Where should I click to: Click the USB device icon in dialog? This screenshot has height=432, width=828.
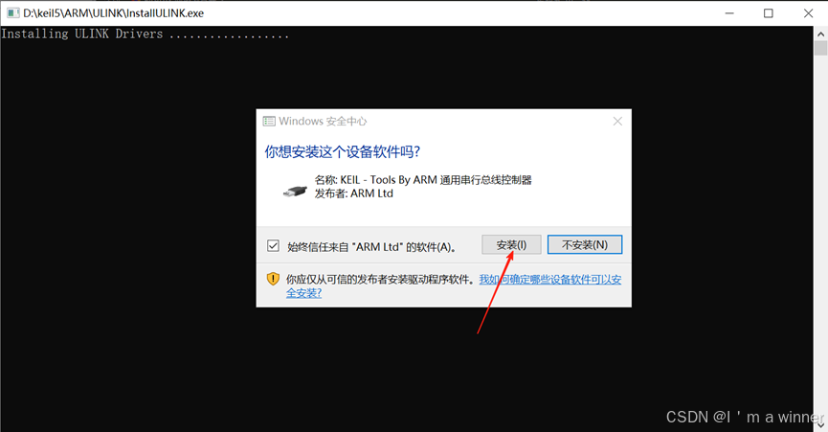295,192
